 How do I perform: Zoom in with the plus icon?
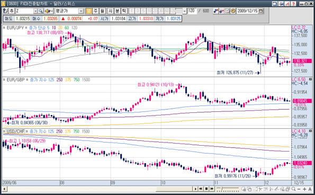pos(304,189)
